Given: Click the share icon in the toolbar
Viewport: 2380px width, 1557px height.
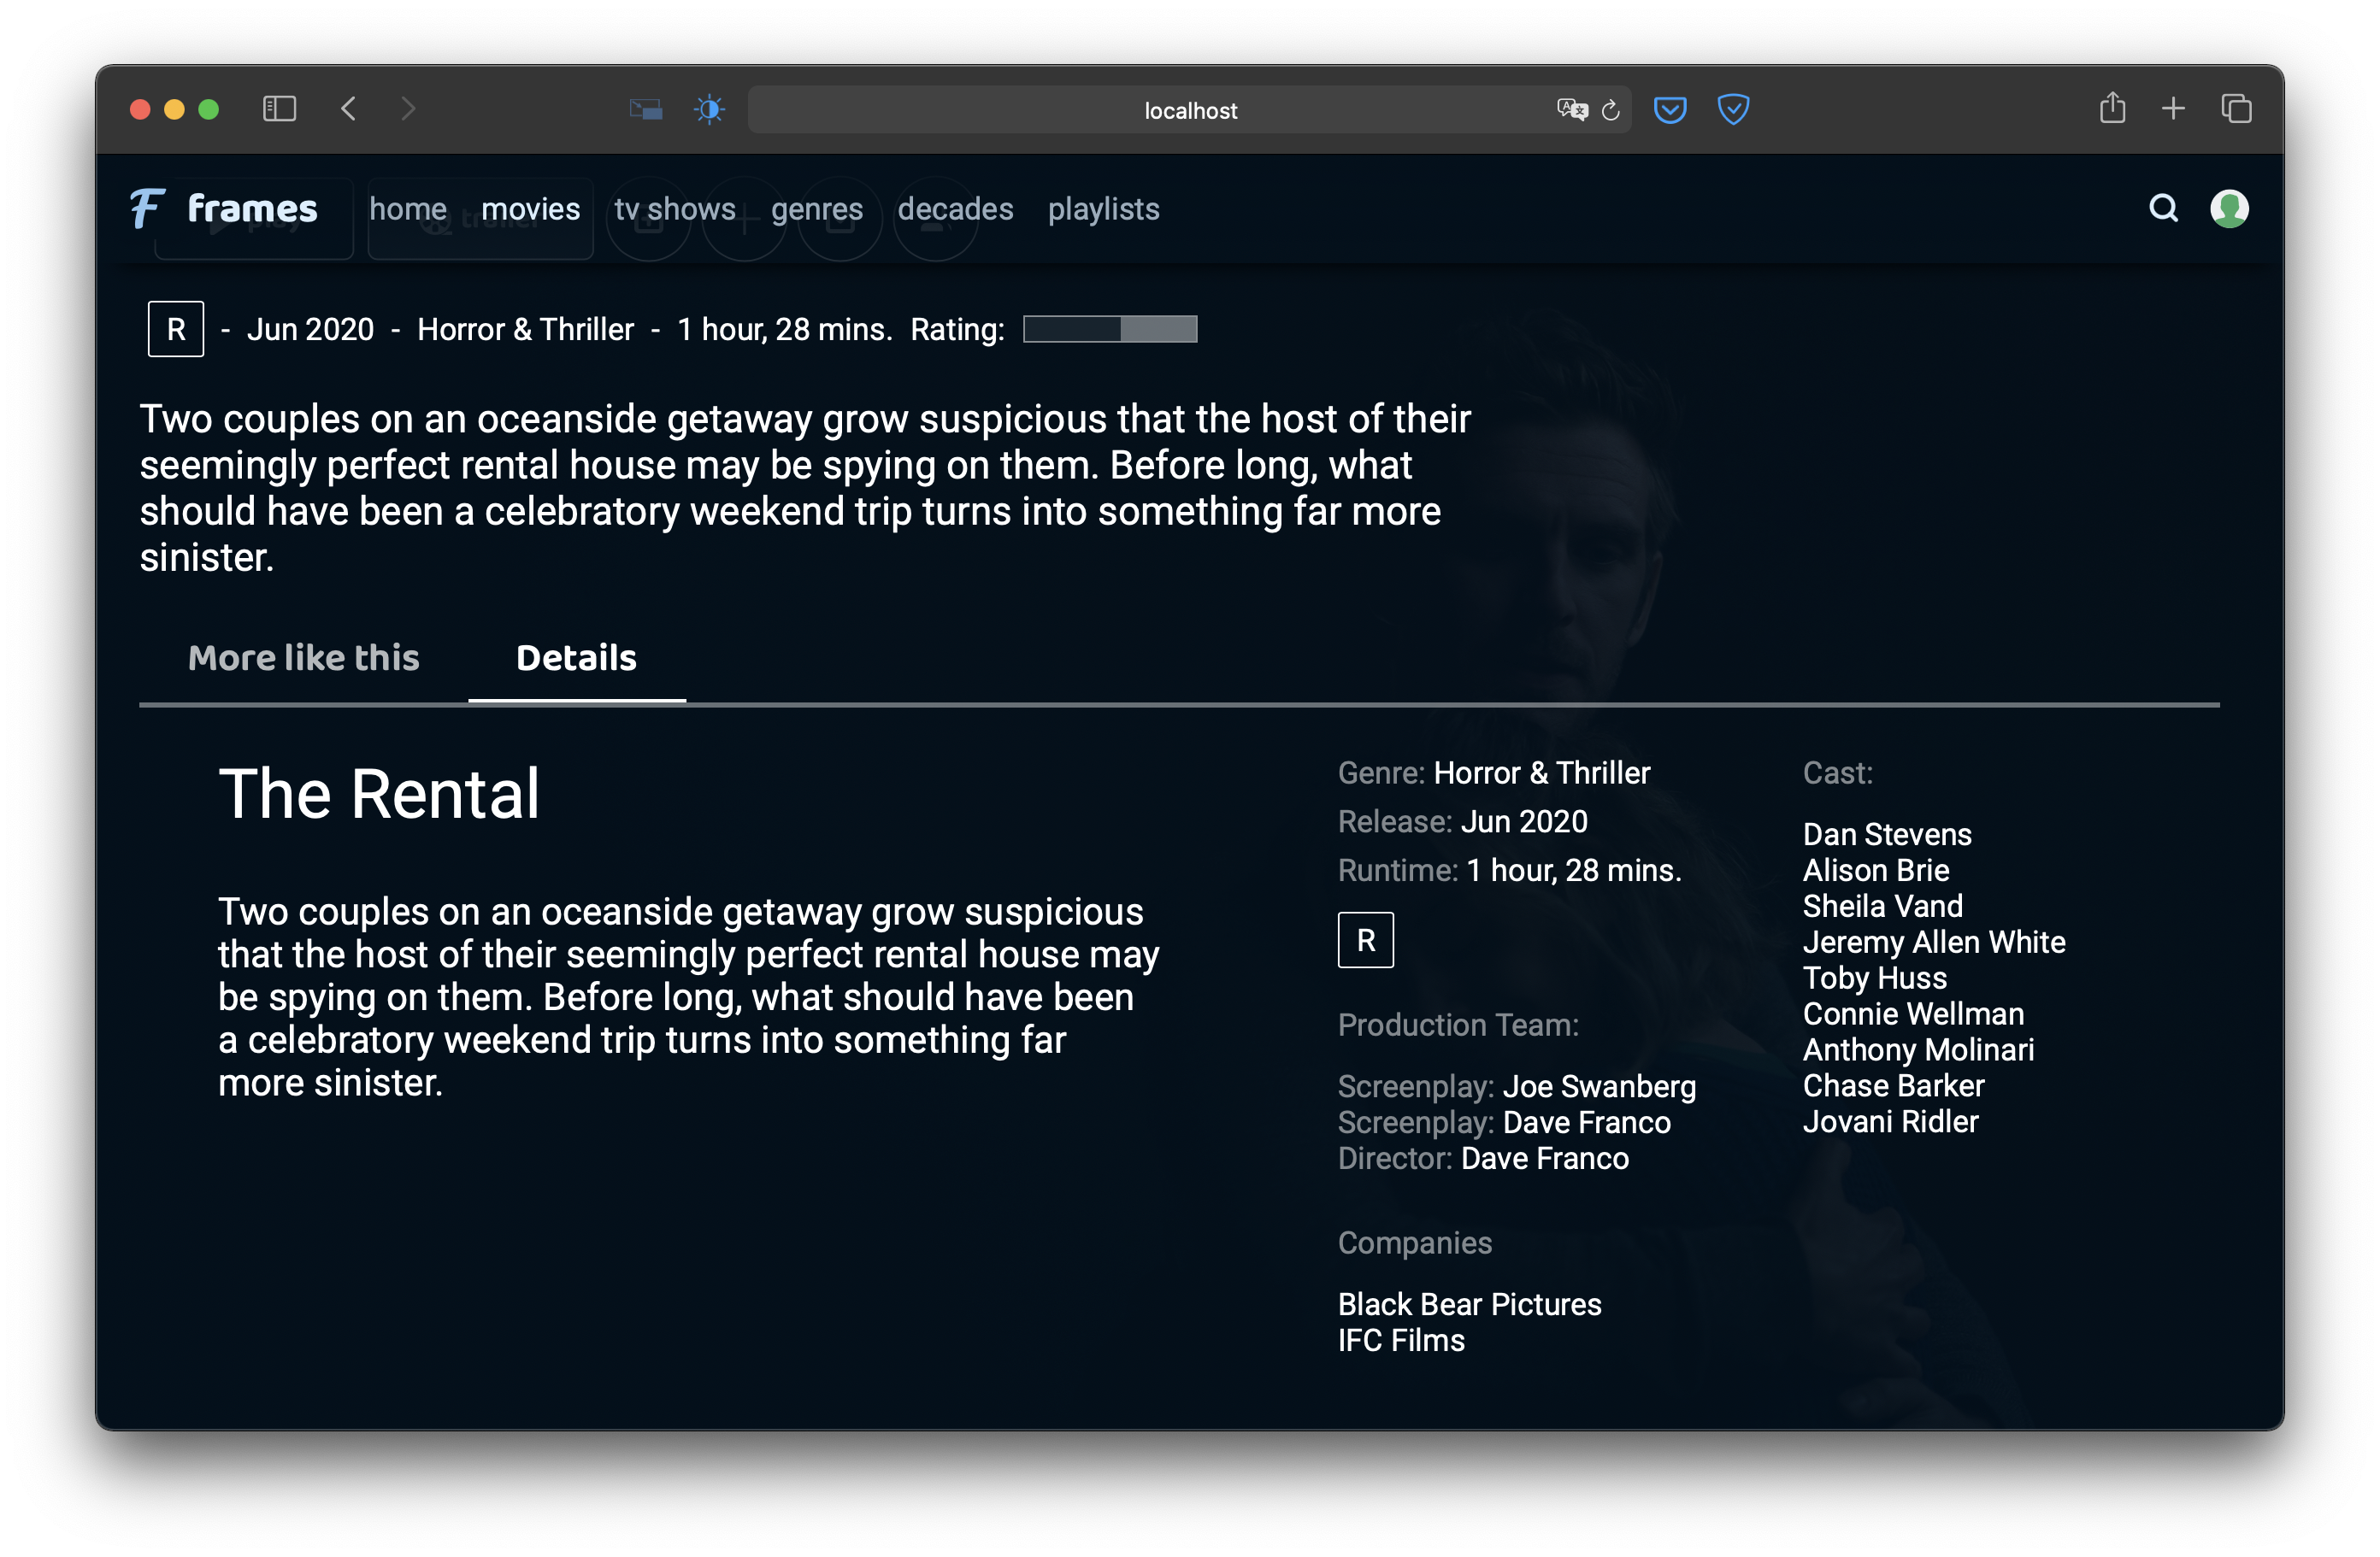Looking at the screenshot, I should (x=2112, y=108).
